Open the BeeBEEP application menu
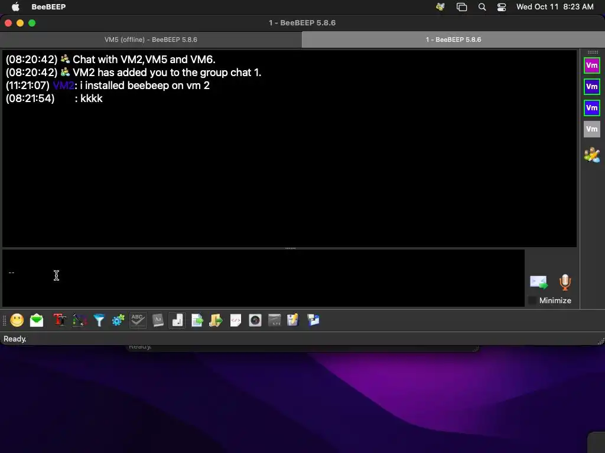The width and height of the screenshot is (605, 453). pyautogui.click(x=48, y=6)
